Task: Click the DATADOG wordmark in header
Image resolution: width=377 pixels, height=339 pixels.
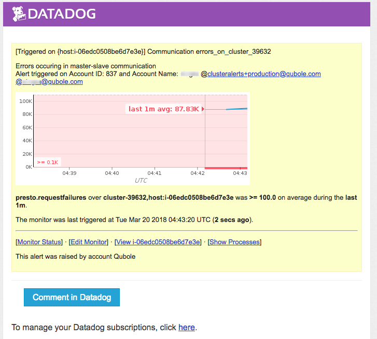Action: pos(62,14)
